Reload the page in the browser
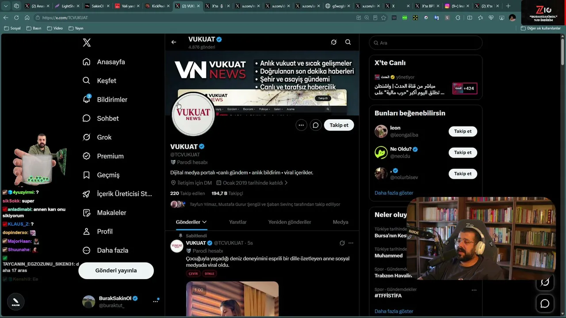The image size is (566, 318). (x=16, y=18)
